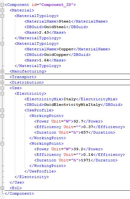This screenshot has height=199, width=130.
Task: Collapse the WorkingPoint fold marker above Power 39.2
Action: pos(2,143)
